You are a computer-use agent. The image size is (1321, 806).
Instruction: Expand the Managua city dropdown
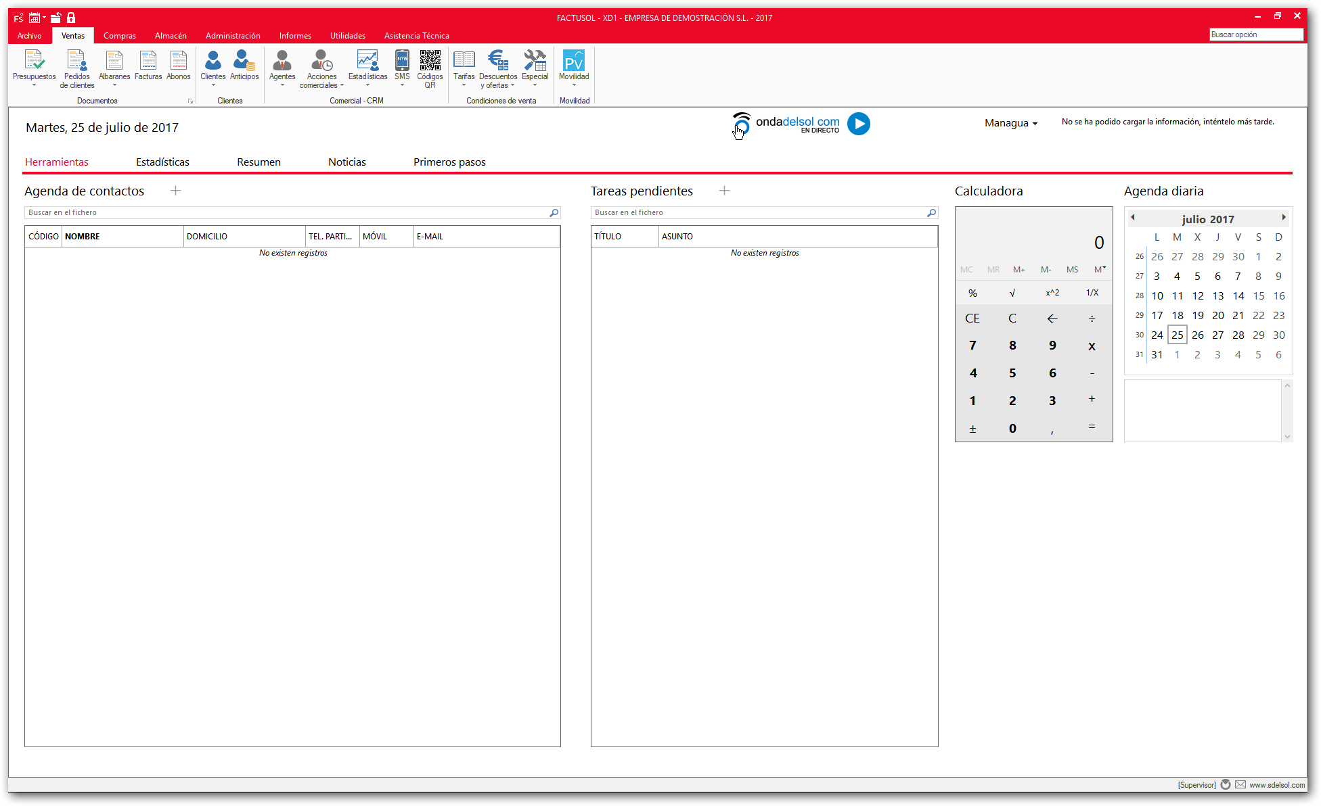click(x=1011, y=123)
